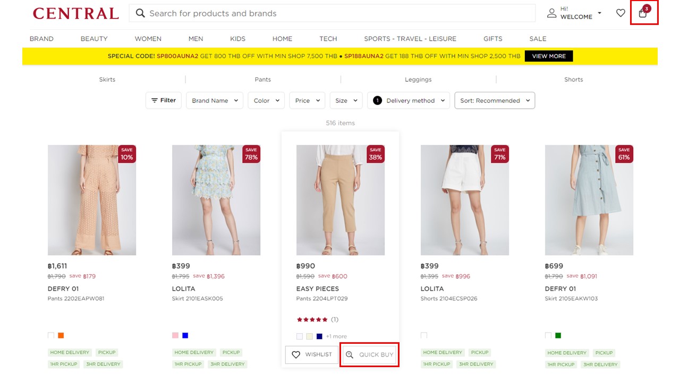Image resolution: width=680 pixels, height=382 pixels.
Task: Click SAVE 78% badge on Lolita skirt
Action: [x=251, y=154]
